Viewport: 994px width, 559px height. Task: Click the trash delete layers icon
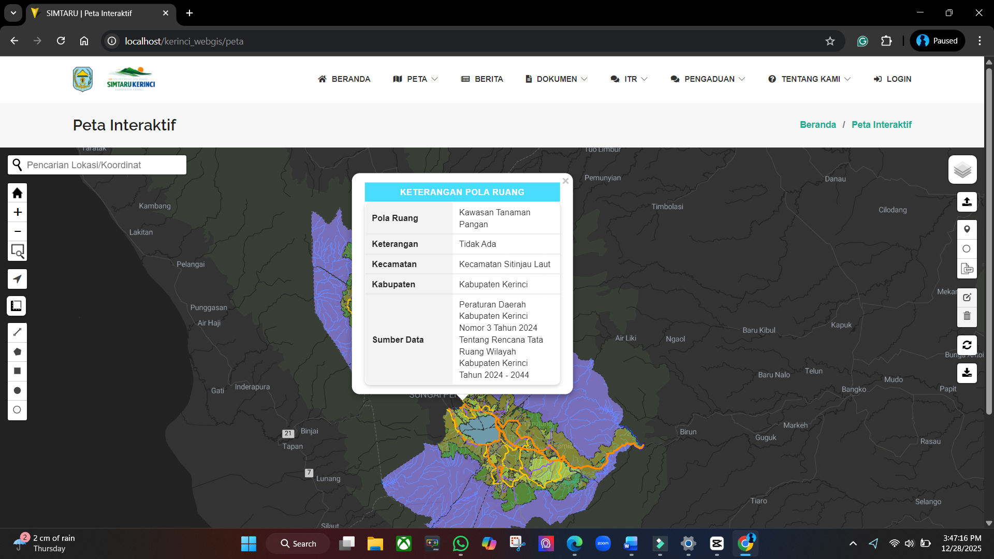tap(967, 316)
